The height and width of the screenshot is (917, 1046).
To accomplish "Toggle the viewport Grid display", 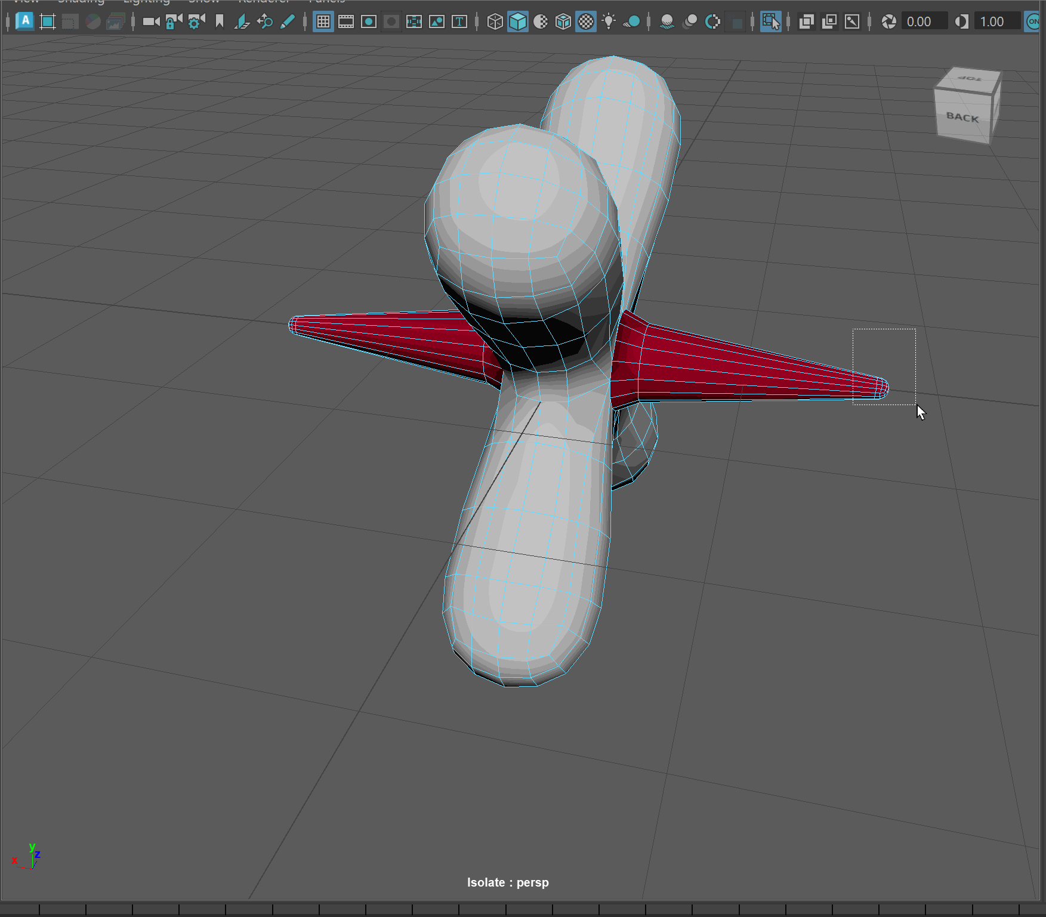I will pyautogui.click(x=323, y=22).
